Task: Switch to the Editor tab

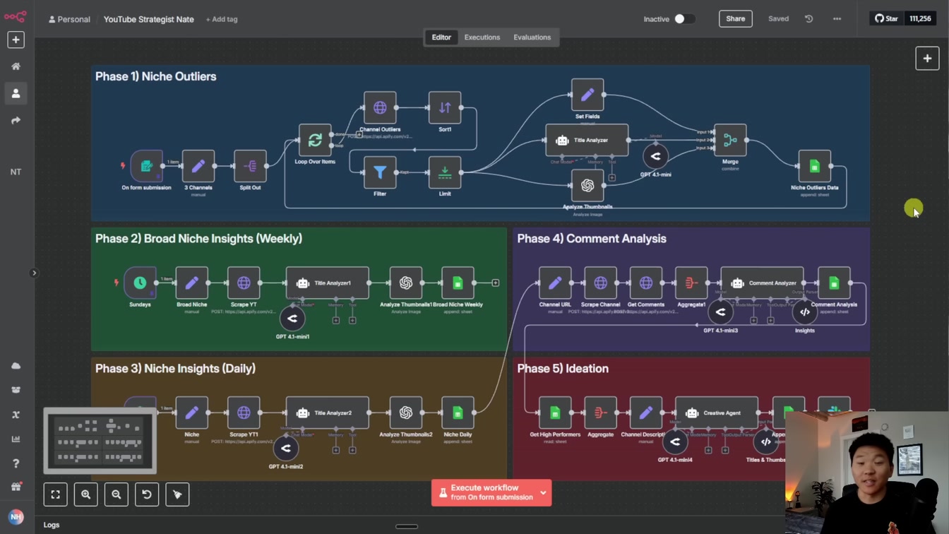Action: pyautogui.click(x=441, y=37)
